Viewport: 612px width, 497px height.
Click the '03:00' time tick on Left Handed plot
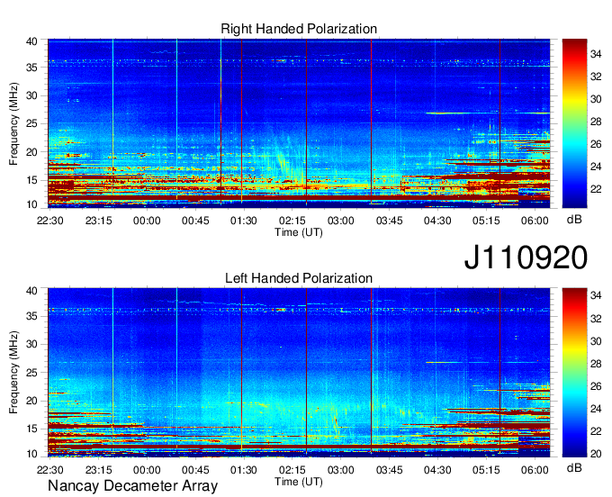click(341, 470)
